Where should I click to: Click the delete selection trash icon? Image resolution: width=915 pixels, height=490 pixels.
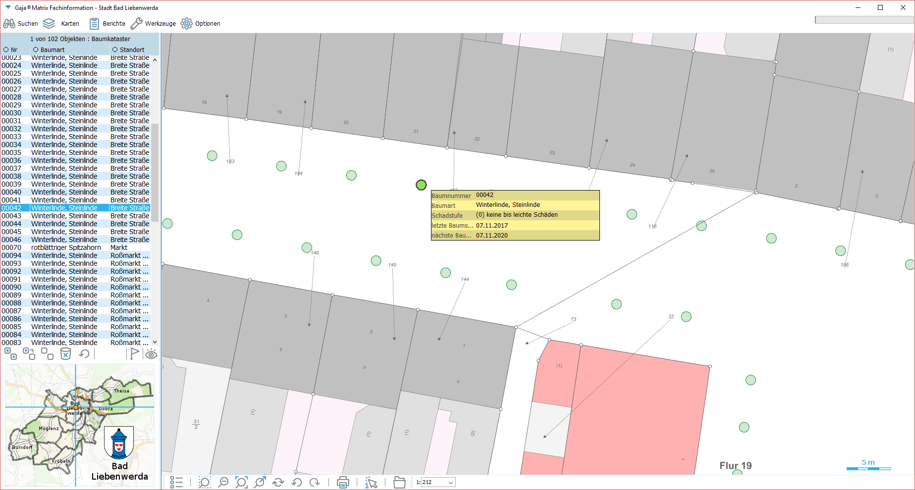pyautogui.click(x=65, y=353)
